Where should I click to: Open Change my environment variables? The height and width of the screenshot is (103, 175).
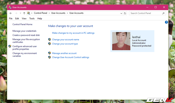pyautogui.click(x=25, y=55)
